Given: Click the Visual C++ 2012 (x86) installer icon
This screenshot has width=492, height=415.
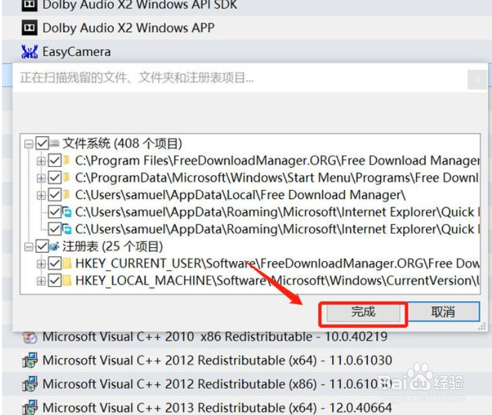Looking at the screenshot, I should click(x=30, y=384).
